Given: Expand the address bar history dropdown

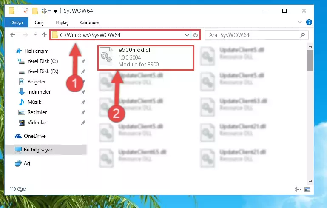Looking at the screenshot, I should point(187,35).
